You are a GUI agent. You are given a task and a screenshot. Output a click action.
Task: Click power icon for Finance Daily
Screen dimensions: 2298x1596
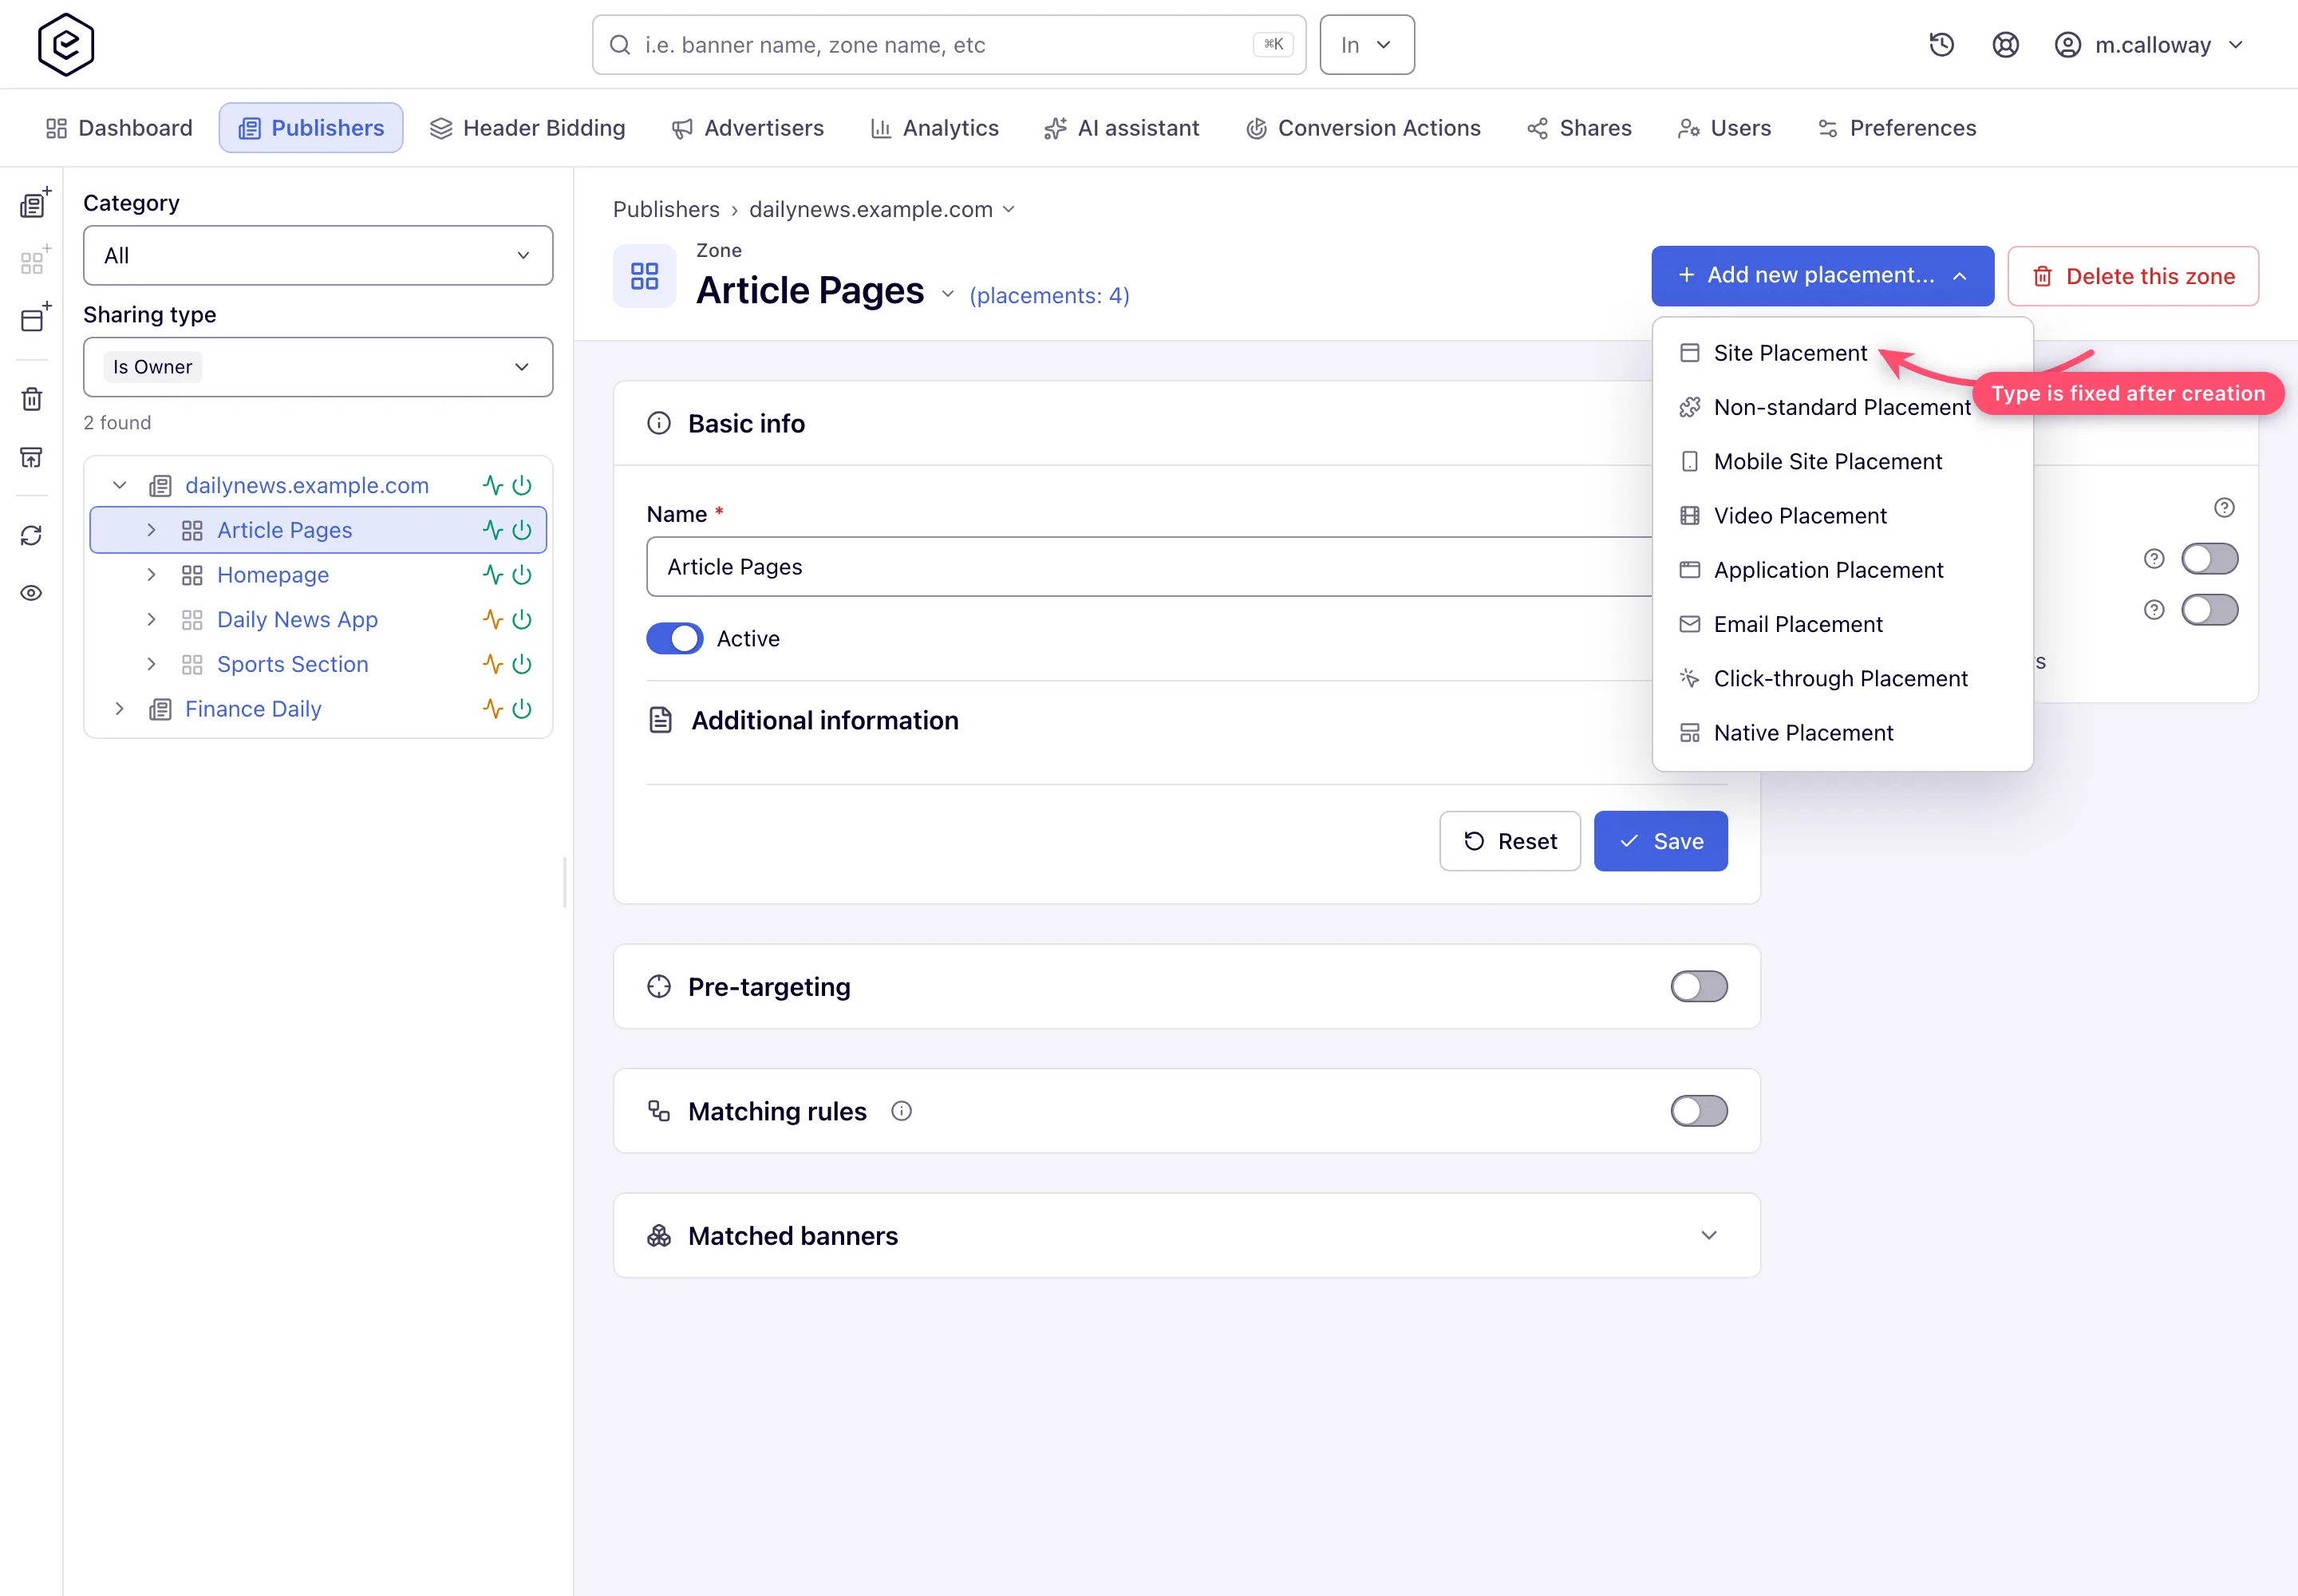(x=522, y=709)
